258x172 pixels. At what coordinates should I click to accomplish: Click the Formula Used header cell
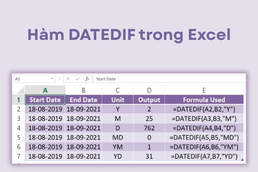[x=204, y=100]
